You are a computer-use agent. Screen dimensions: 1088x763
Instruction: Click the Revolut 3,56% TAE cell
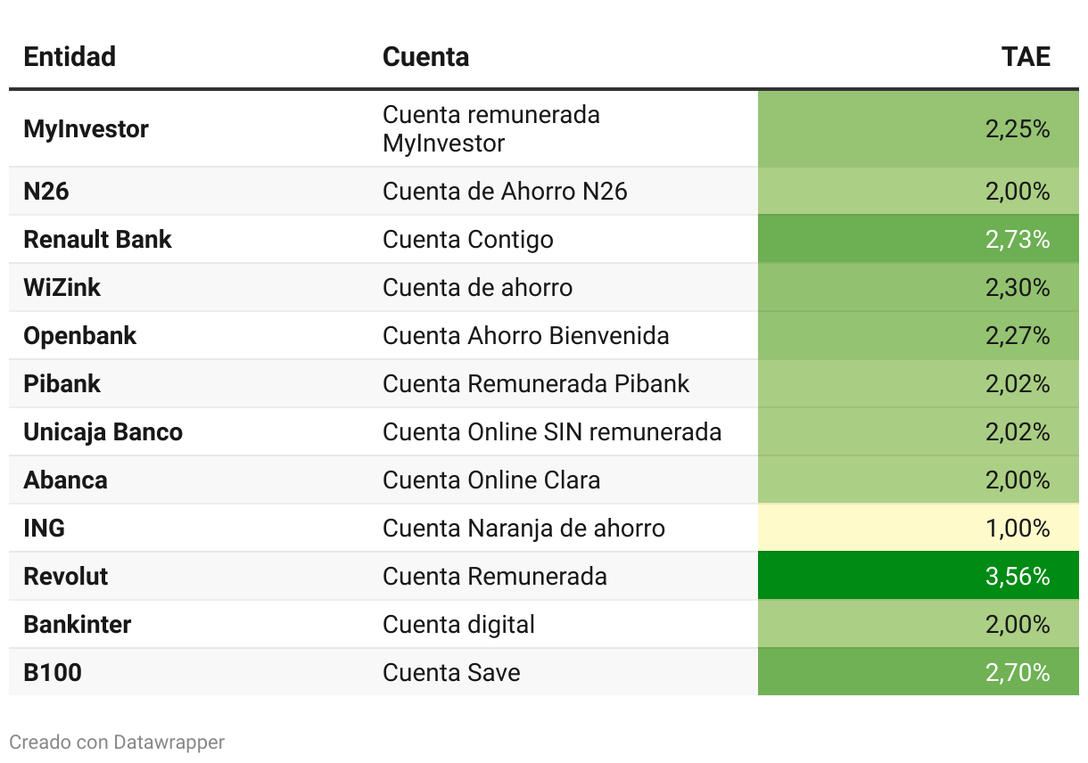(x=919, y=576)
